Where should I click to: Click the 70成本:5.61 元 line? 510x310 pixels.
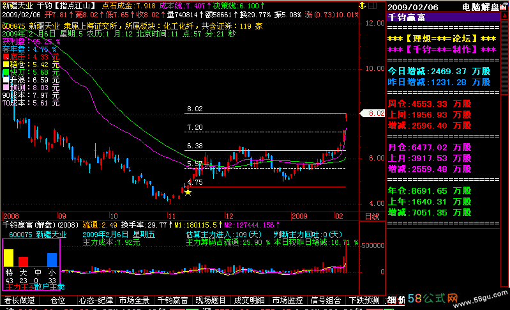[31, 103]
